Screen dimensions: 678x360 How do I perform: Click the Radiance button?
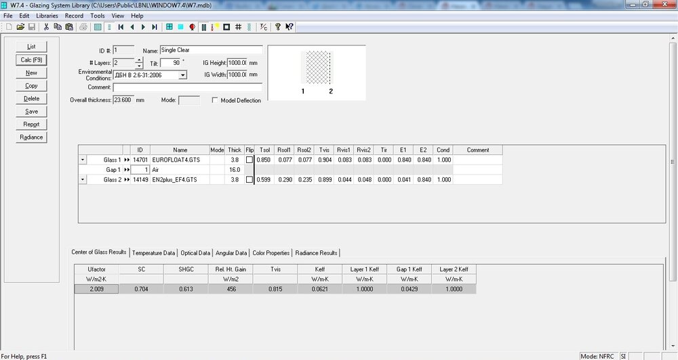click(31, 137)
